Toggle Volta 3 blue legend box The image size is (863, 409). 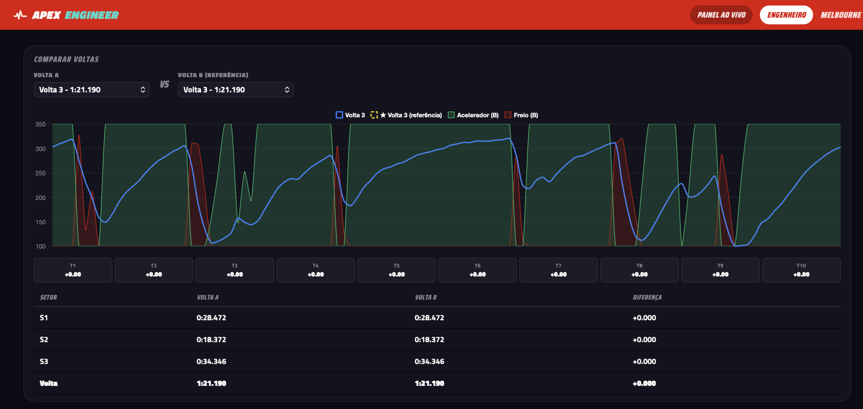tap(339, 115)
